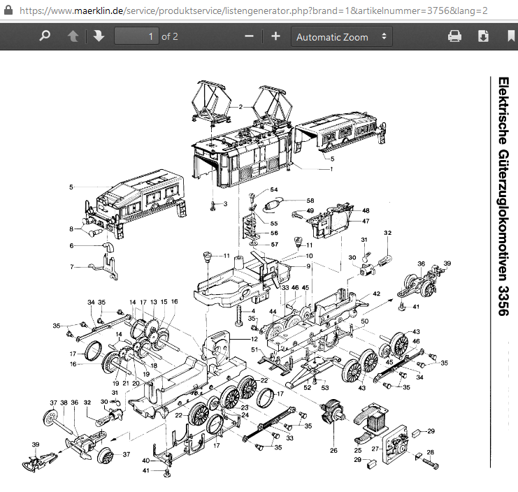Image resolution: width=518 pixels, height=492 pixels.
Task: Download the PDF file icon
Action: tap(483, 36)
